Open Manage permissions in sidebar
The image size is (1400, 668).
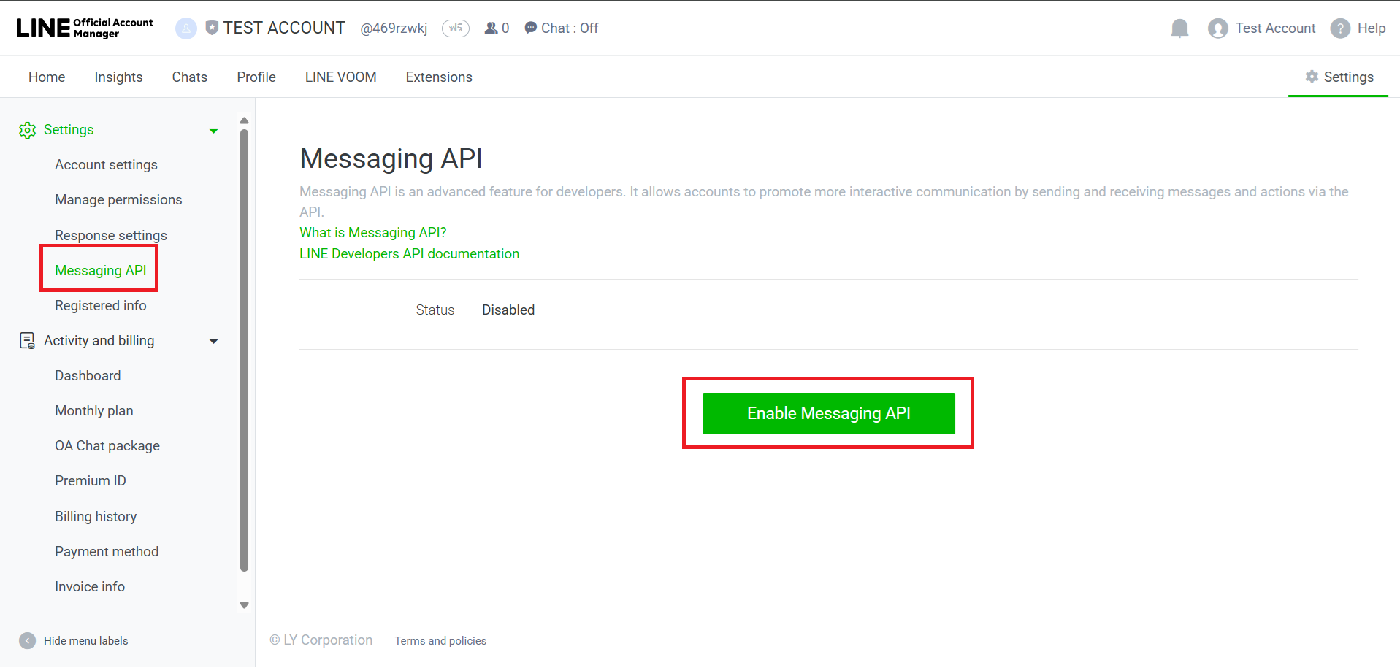[x=118, y=200]
